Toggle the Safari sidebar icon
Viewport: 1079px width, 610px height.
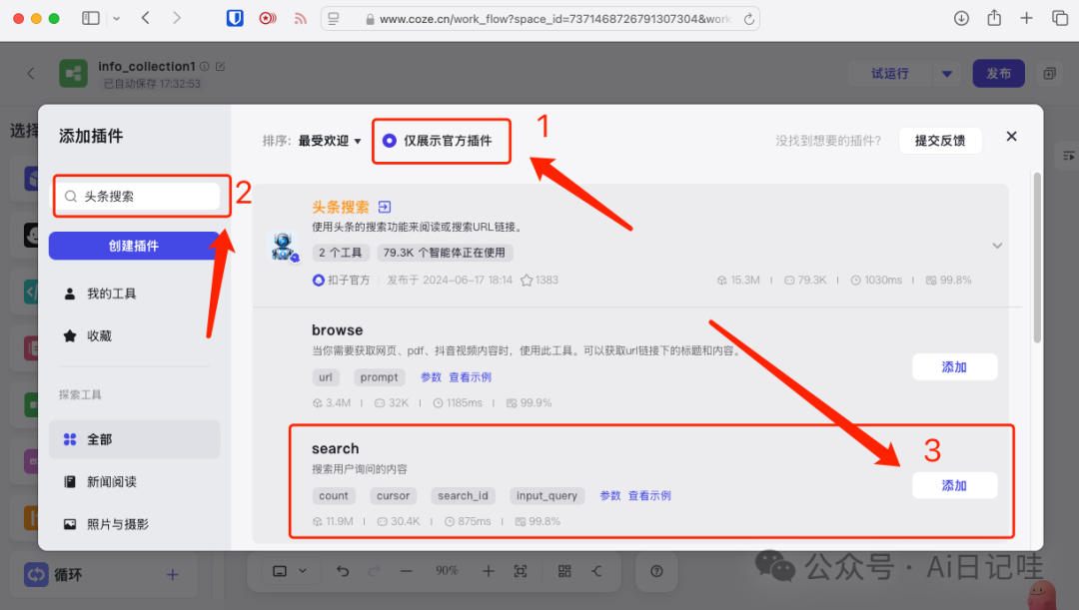[91, 19]
